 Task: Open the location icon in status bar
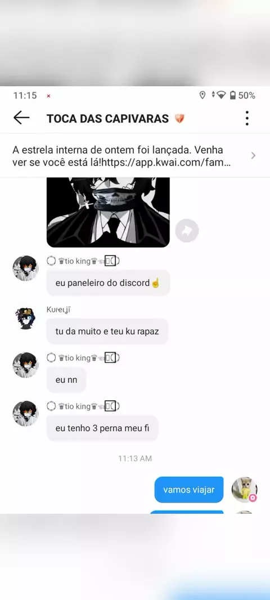(x=202, y=95)
